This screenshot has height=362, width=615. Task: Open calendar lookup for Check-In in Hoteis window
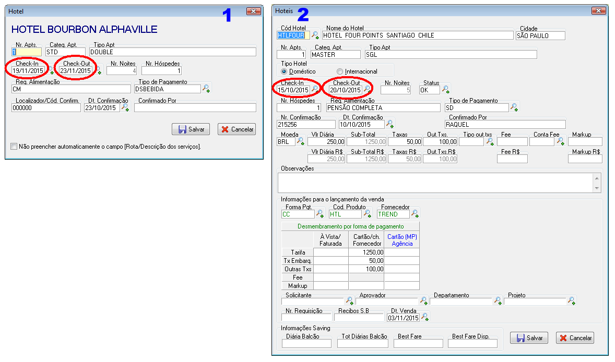[315, 90]
